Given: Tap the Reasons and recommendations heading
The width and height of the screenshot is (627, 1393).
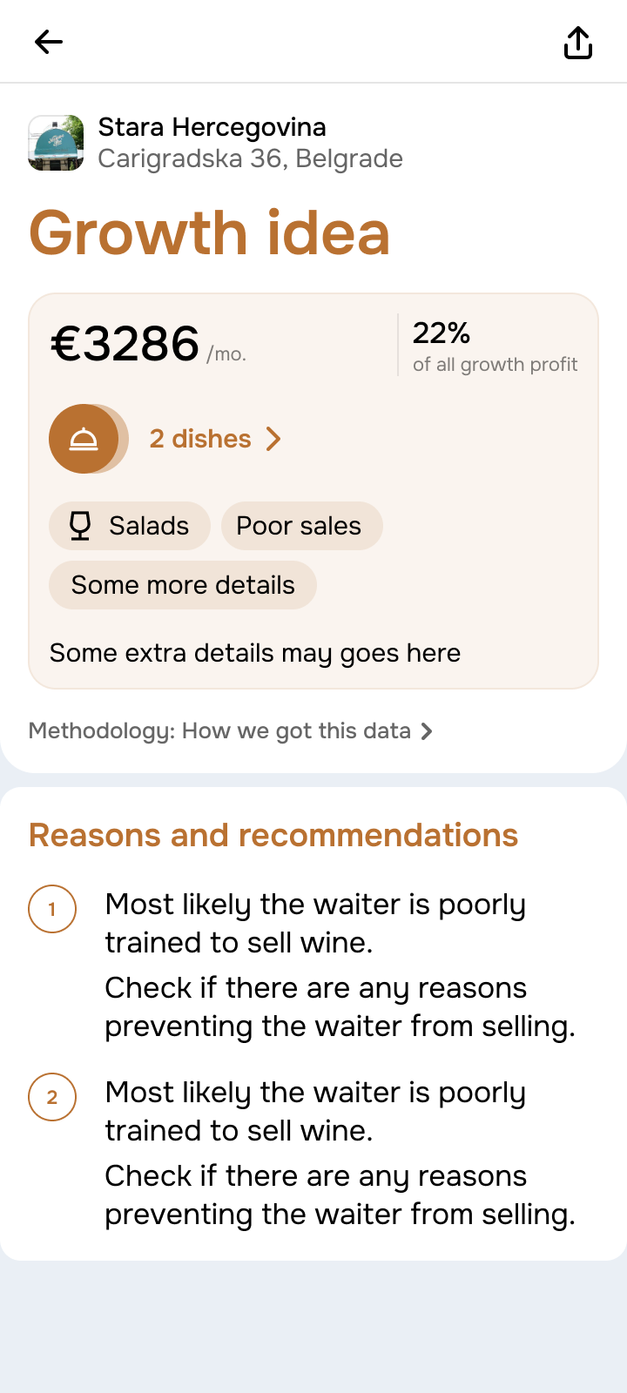Looking at the screenshot, I should pyautogui.click(x=273, y=835).
